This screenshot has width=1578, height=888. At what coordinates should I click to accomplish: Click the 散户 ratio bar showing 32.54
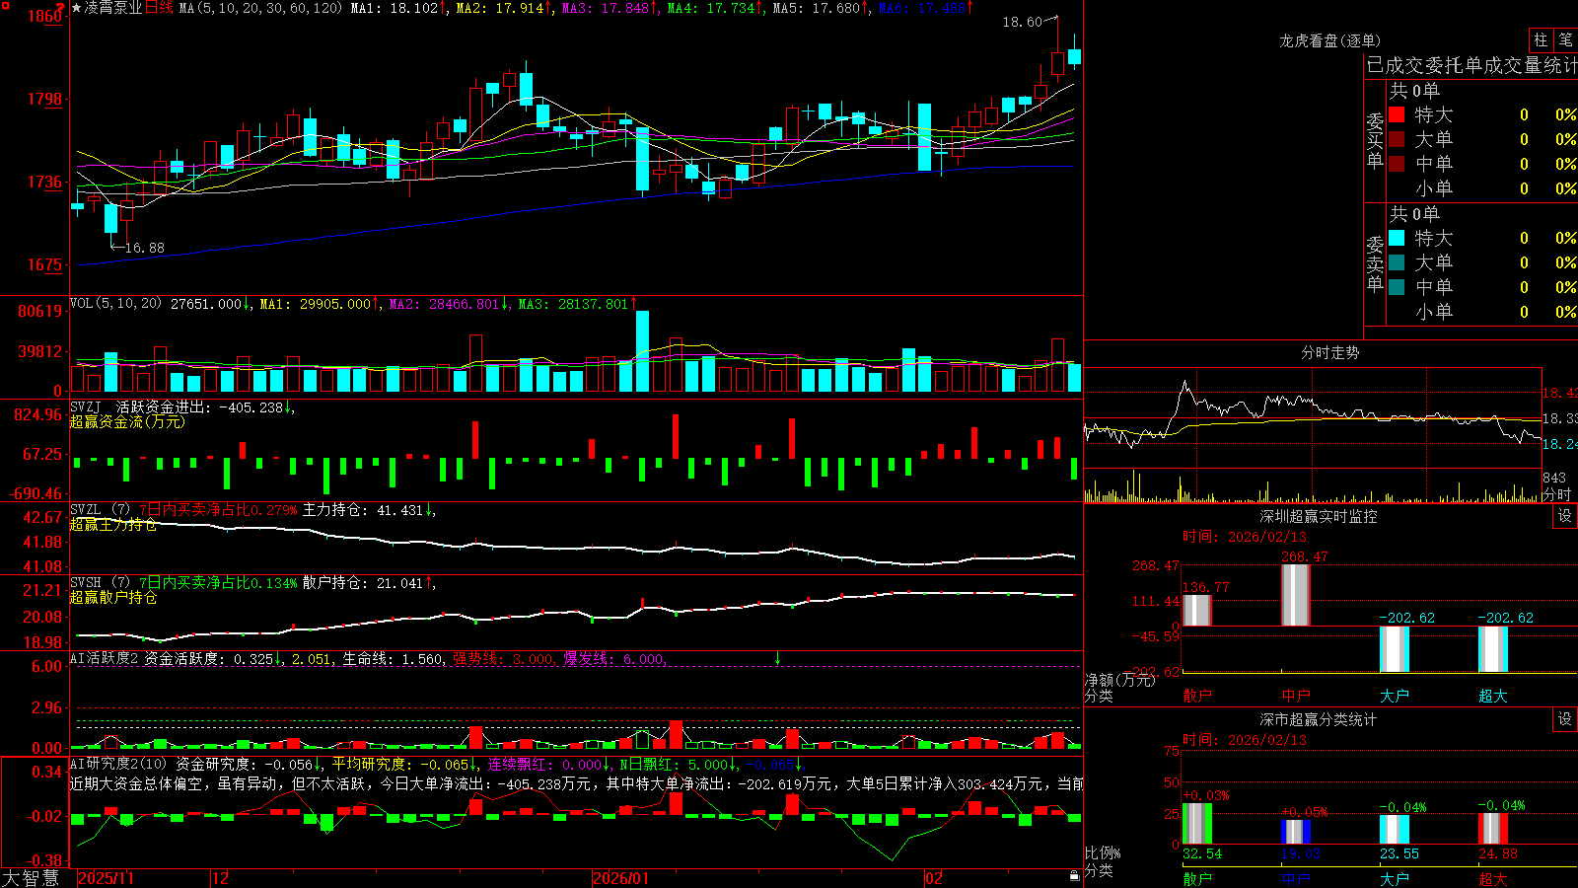[1196, 824]
